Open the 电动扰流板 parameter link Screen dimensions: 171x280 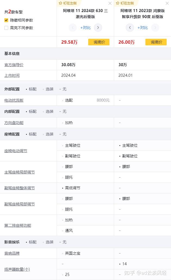coord(14,100)
